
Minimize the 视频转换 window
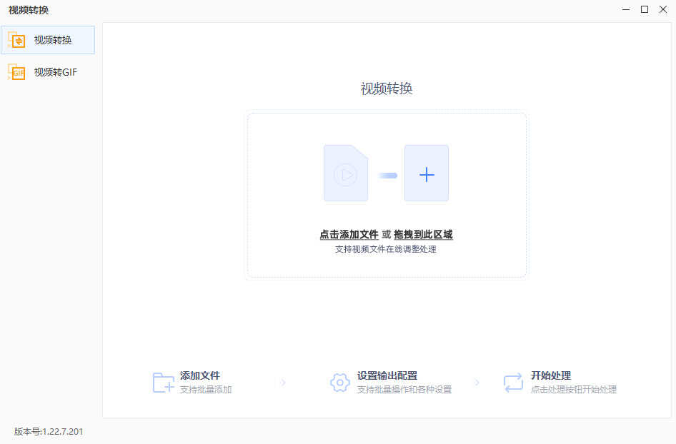click(x=626, y=9)
